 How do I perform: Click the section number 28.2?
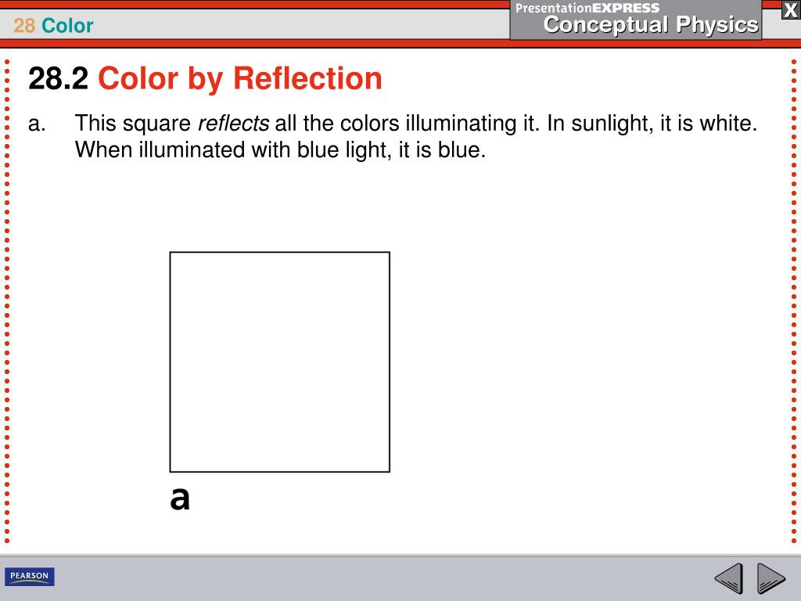(58, 79)
